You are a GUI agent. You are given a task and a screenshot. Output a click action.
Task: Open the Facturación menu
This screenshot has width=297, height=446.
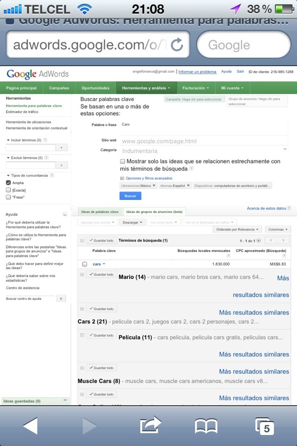point(195,88)
